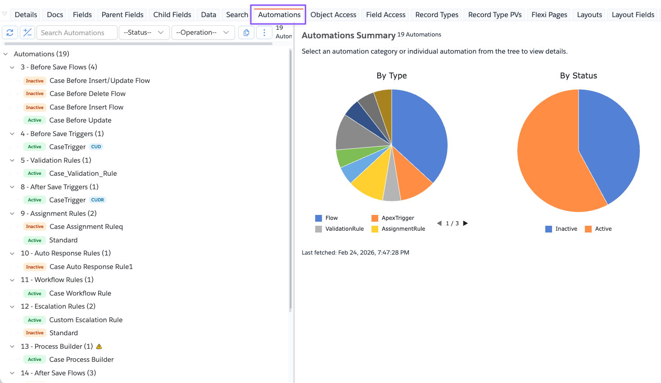Click the expand/collapse all (plus-minus) icon
Screen dimensions: 661x383
tap(27, 32)
